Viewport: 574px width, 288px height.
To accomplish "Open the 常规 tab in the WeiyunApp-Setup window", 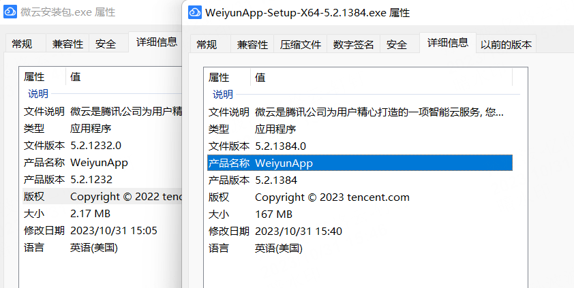I will [207, 45].
